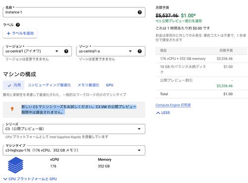The image size is (248, 183).
Task: Open the region dropdown us-central1 (アイオワ)
Action: [x=37, y=51]
